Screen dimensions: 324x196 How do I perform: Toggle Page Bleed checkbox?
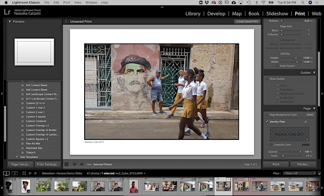click(277, 90)
